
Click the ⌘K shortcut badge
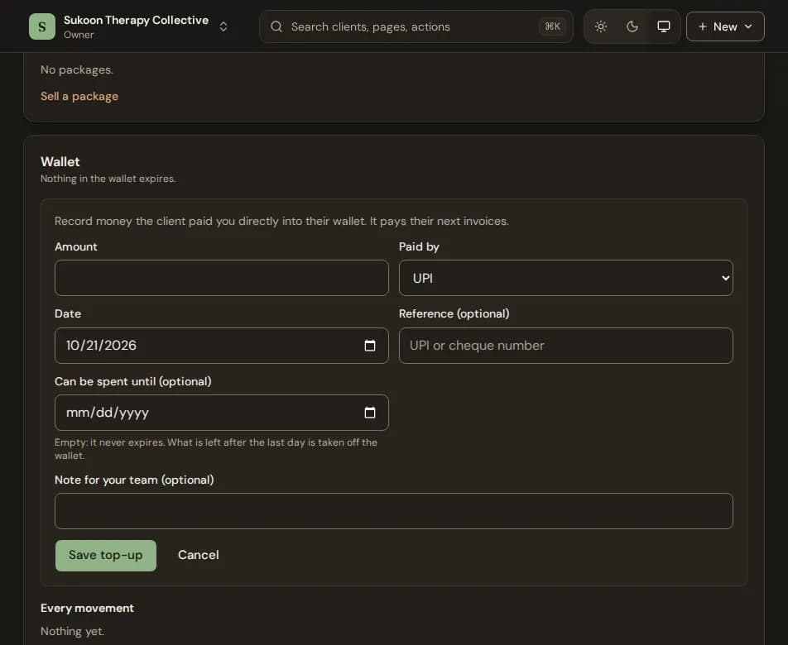click(552, 26)
